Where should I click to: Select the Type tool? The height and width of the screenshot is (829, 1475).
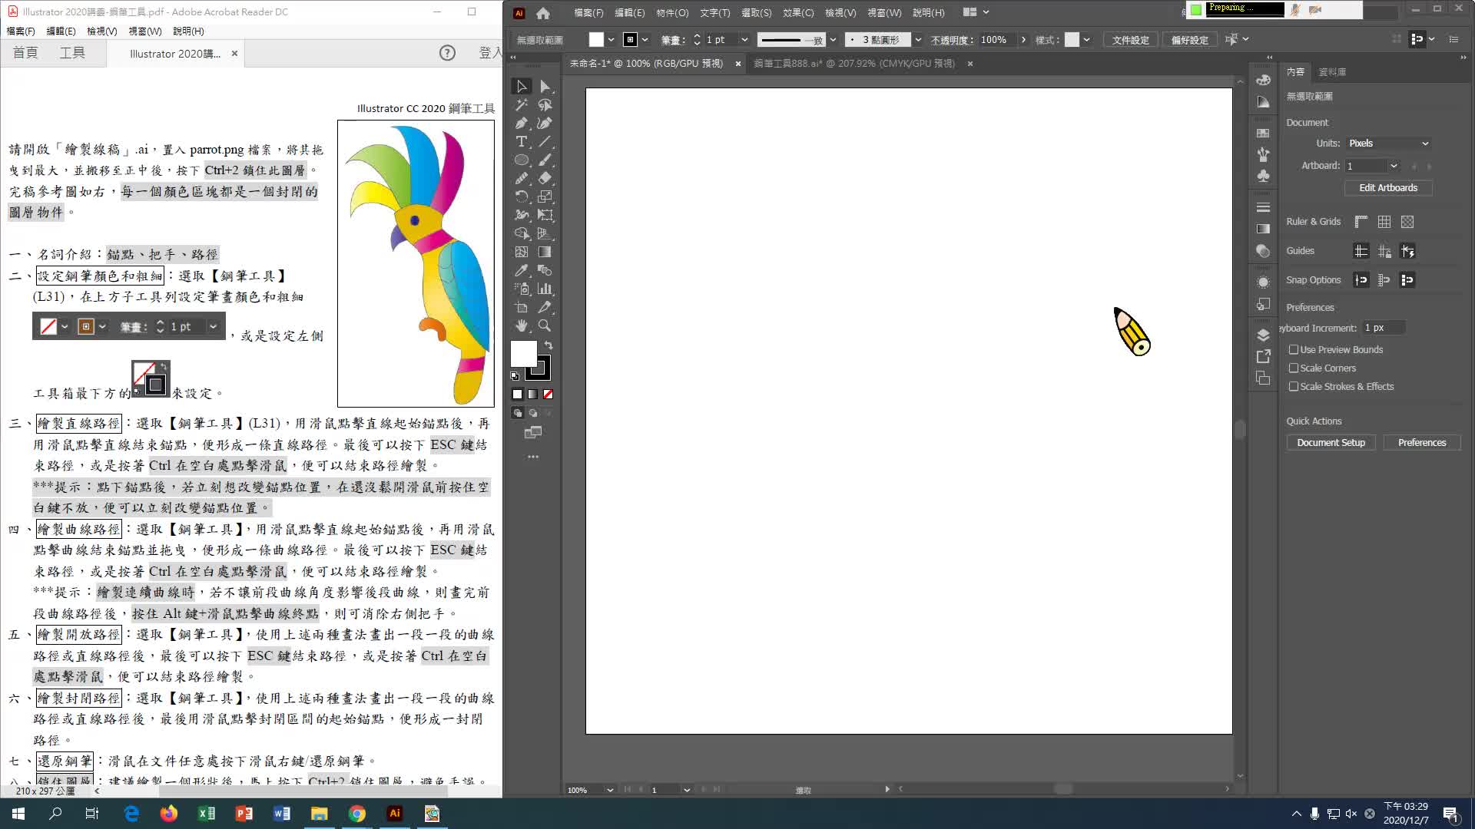click(x=522, y=142)
